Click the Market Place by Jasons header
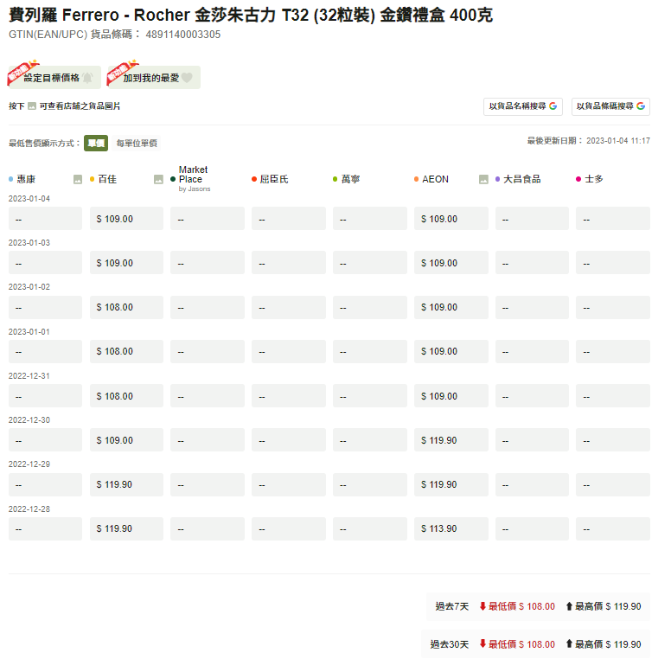This screenshot has width=671, height=659. click(195, 178)
